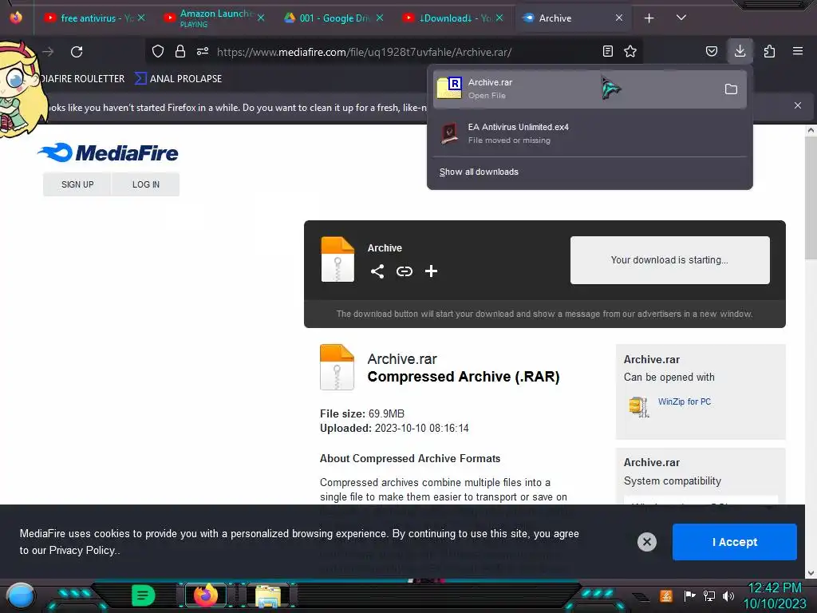Open the WinZip for PC link
Screen dimensions: 817x613
point(684,401)
